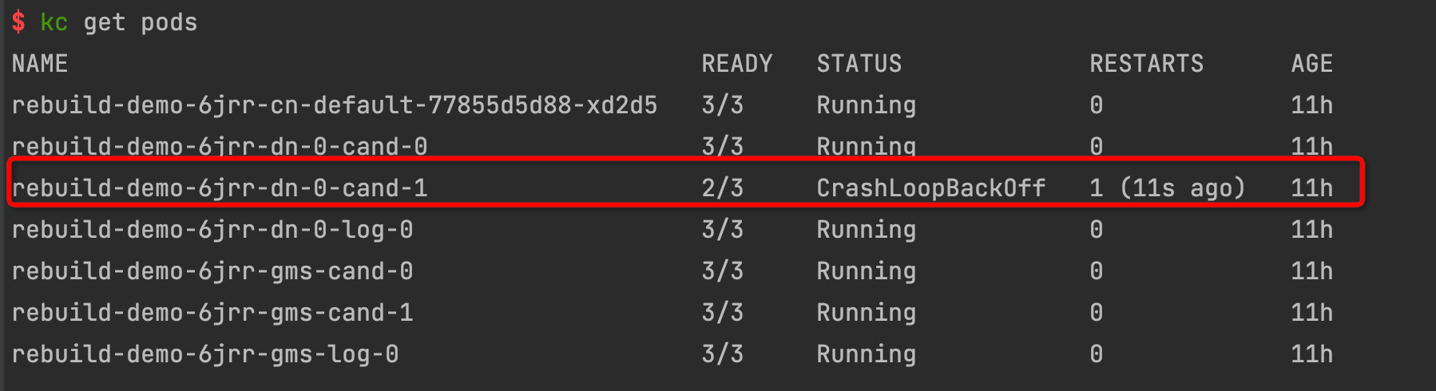Click the red dollar prompt symbol
The width and height of the screenshot is (1436, 391).
coord(18,22)
